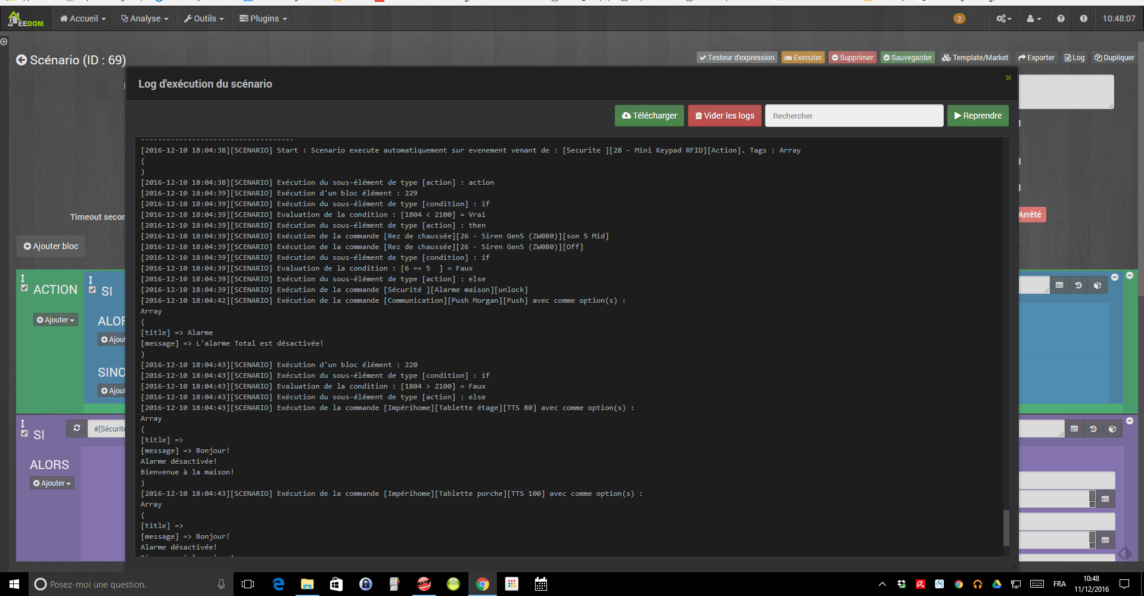
Task: Click the move handle of purple SI block
Action: (x=23, y=424)
